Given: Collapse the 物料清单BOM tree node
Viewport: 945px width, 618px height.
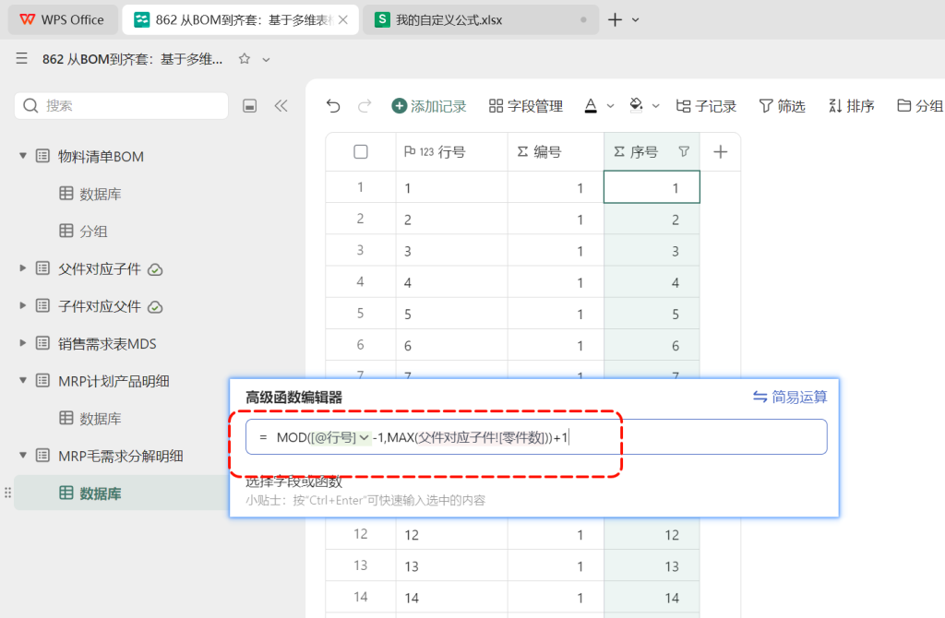Looking at the screenshot, I should (x=23, y=156).
